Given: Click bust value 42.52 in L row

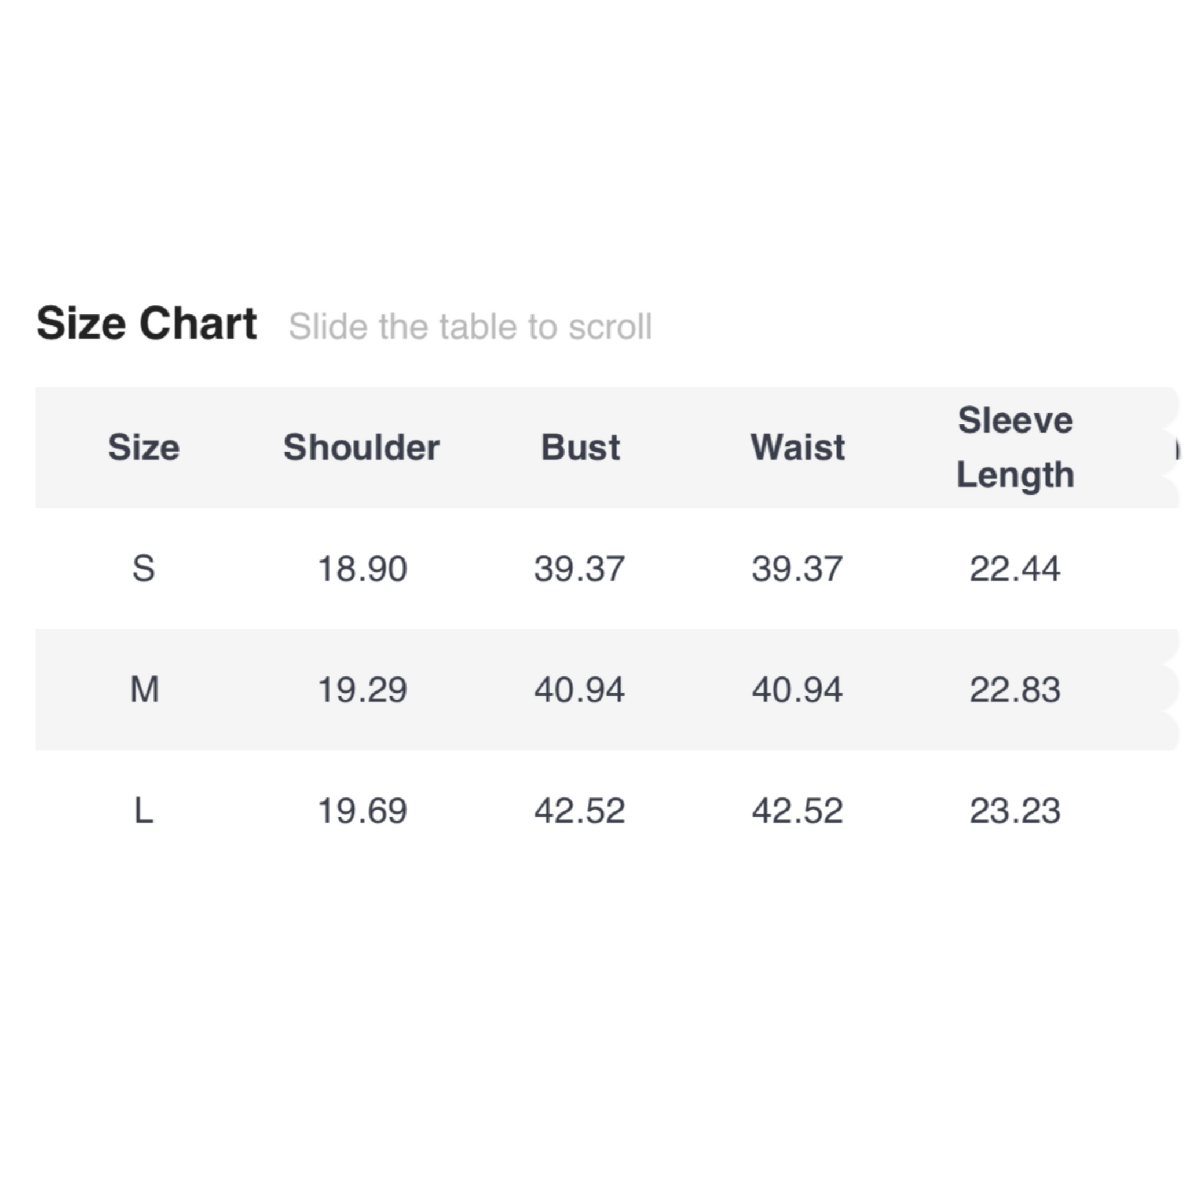Looking at the screenshot, I should pyautogui.click(x=580, y=810).
